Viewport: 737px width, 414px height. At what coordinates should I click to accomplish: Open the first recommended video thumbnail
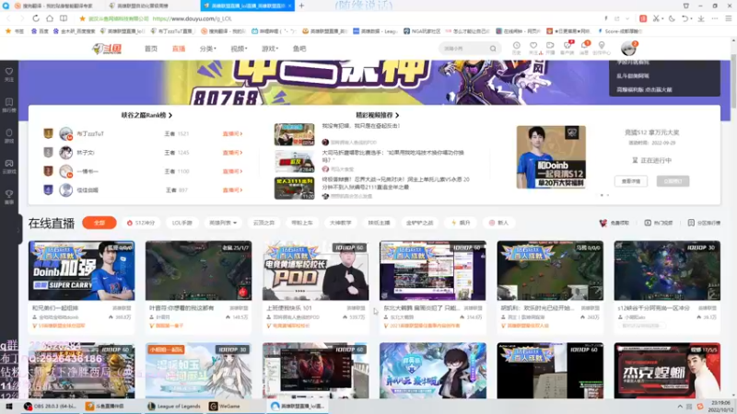[x=294, y=134]
